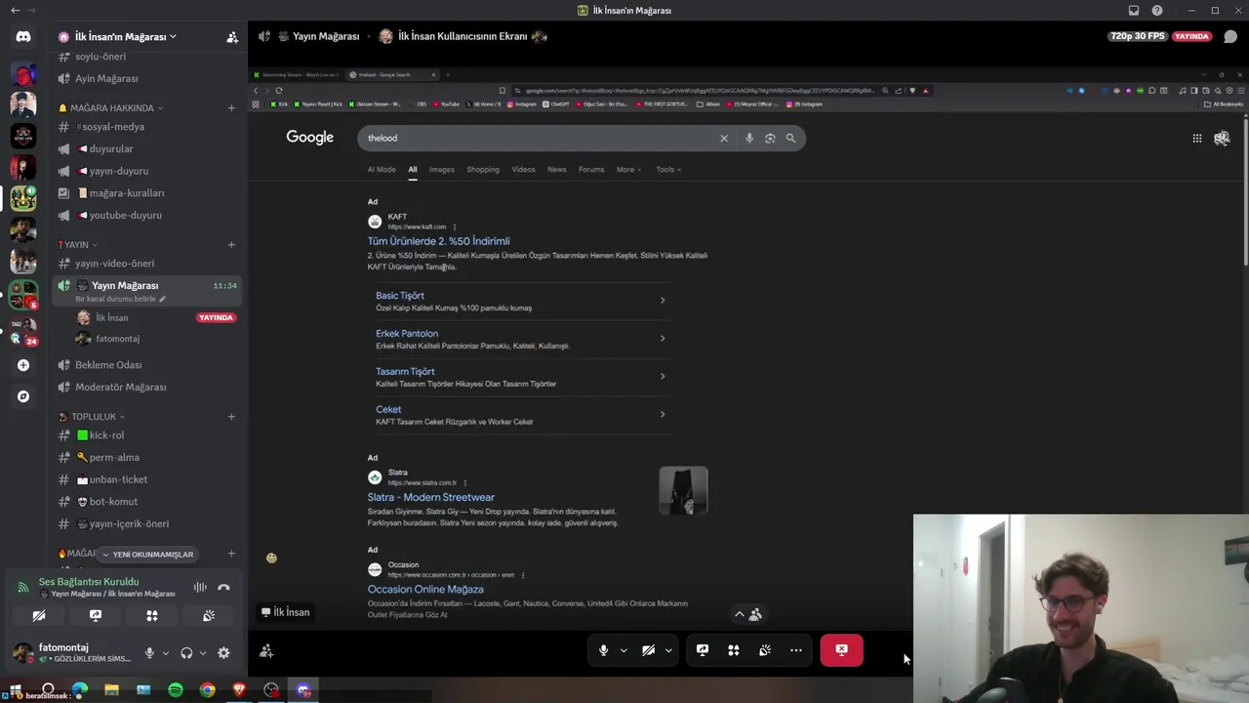Viewport: 1249px width, 703px height.
Task: Open Spotify from the Windows taskbar
Action: pyautogui.click(x=176, y=690)
